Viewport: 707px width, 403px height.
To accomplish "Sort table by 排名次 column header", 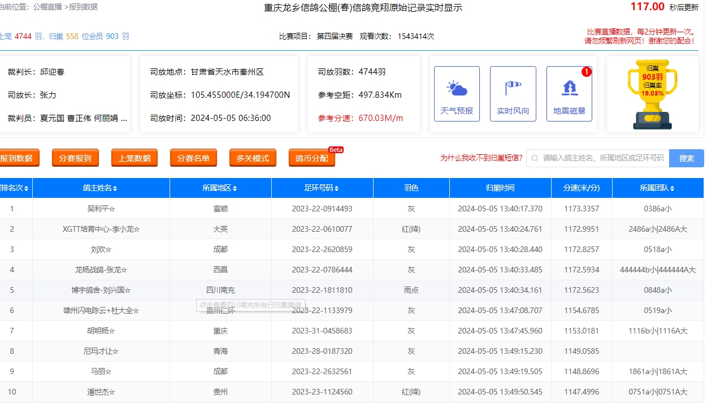I will tap(15, 188).
